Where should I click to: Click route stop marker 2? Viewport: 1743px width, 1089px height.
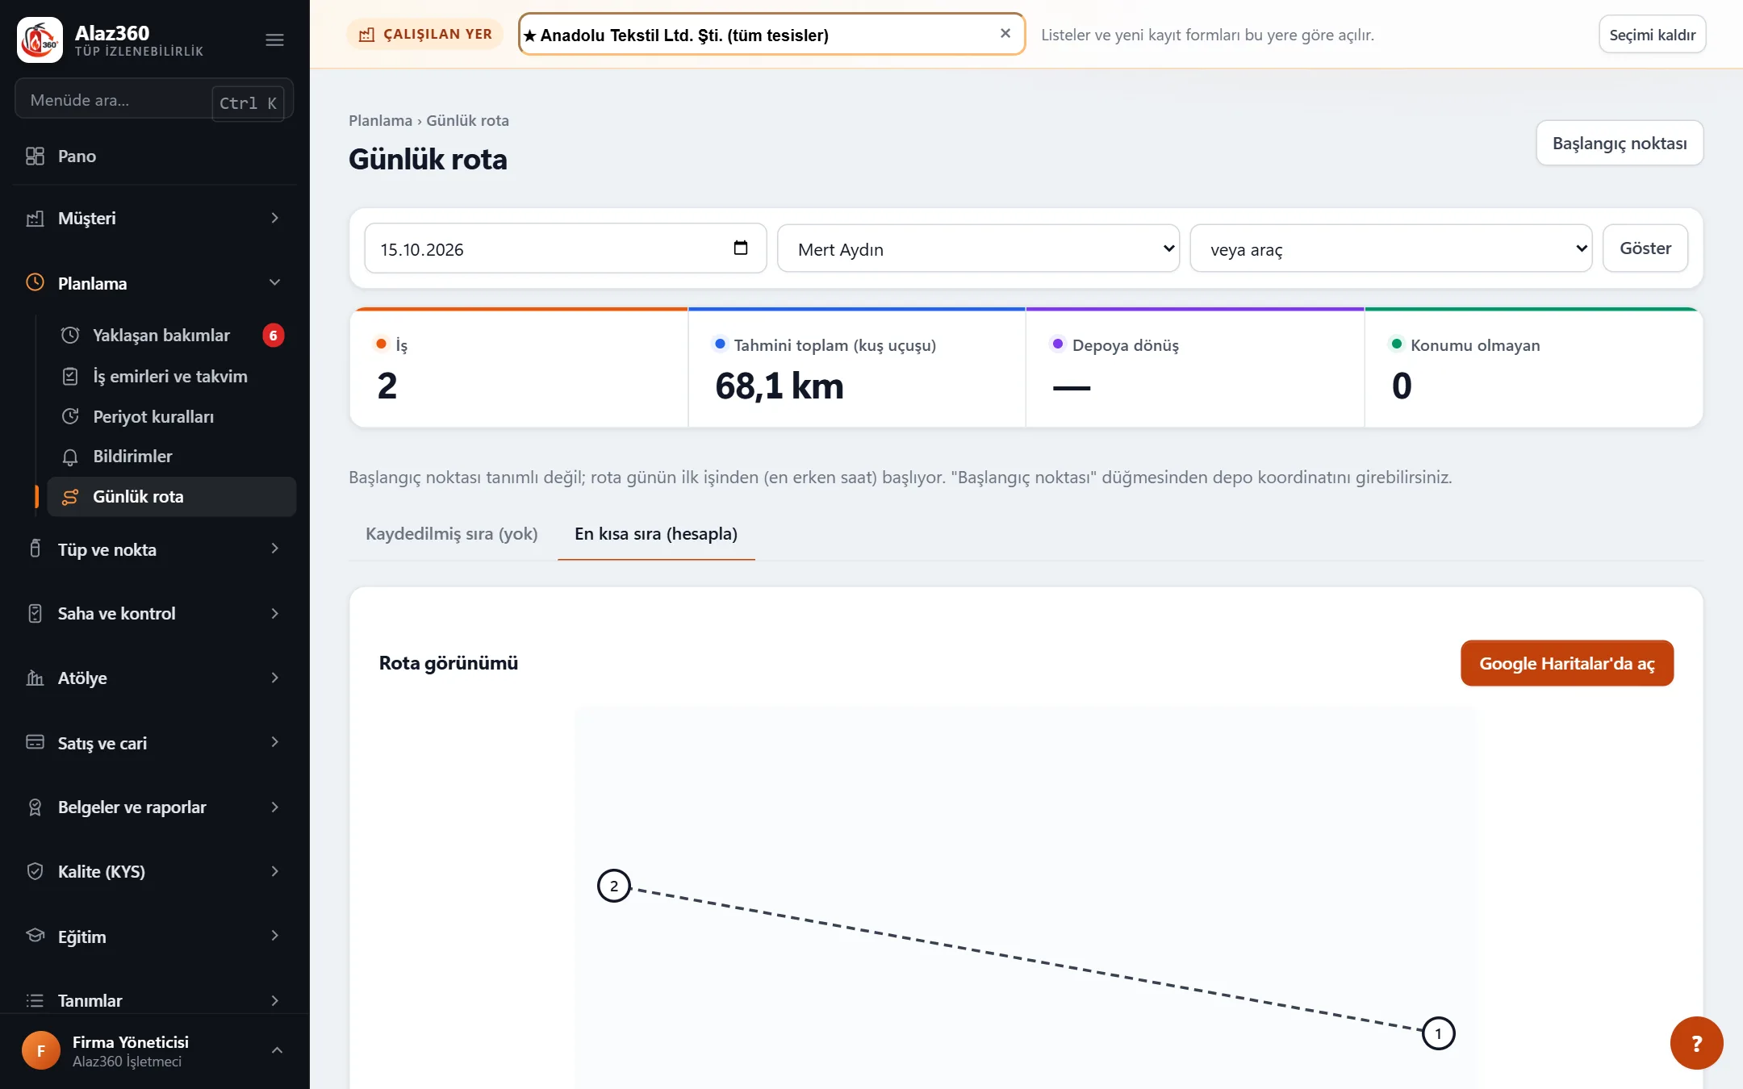(614, 887)
